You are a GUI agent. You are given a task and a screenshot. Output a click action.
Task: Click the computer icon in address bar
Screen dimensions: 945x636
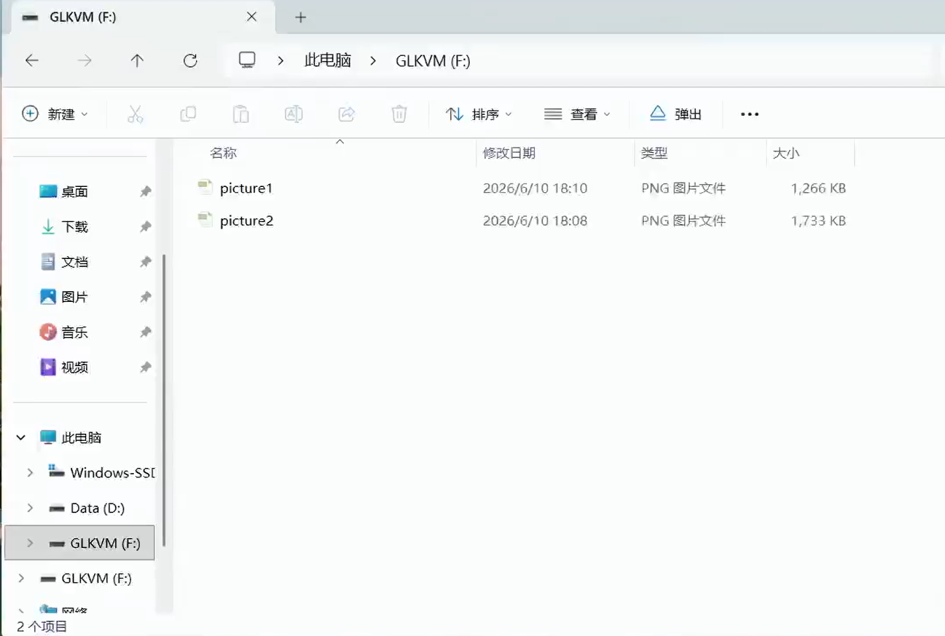coord(248,60)
